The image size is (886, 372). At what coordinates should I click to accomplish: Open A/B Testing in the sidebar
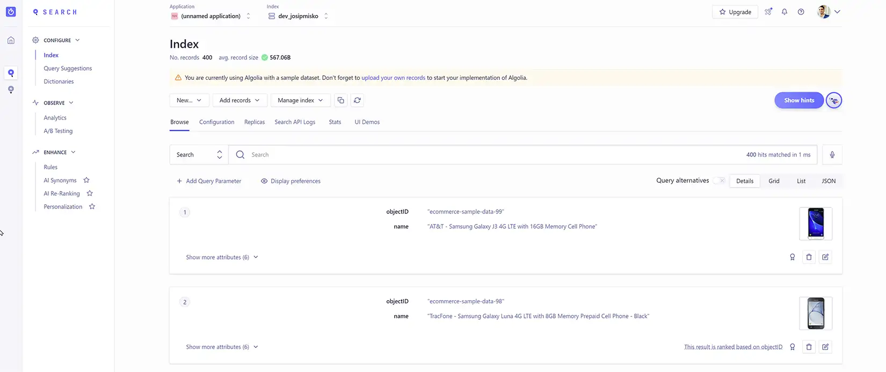point(58,131)
